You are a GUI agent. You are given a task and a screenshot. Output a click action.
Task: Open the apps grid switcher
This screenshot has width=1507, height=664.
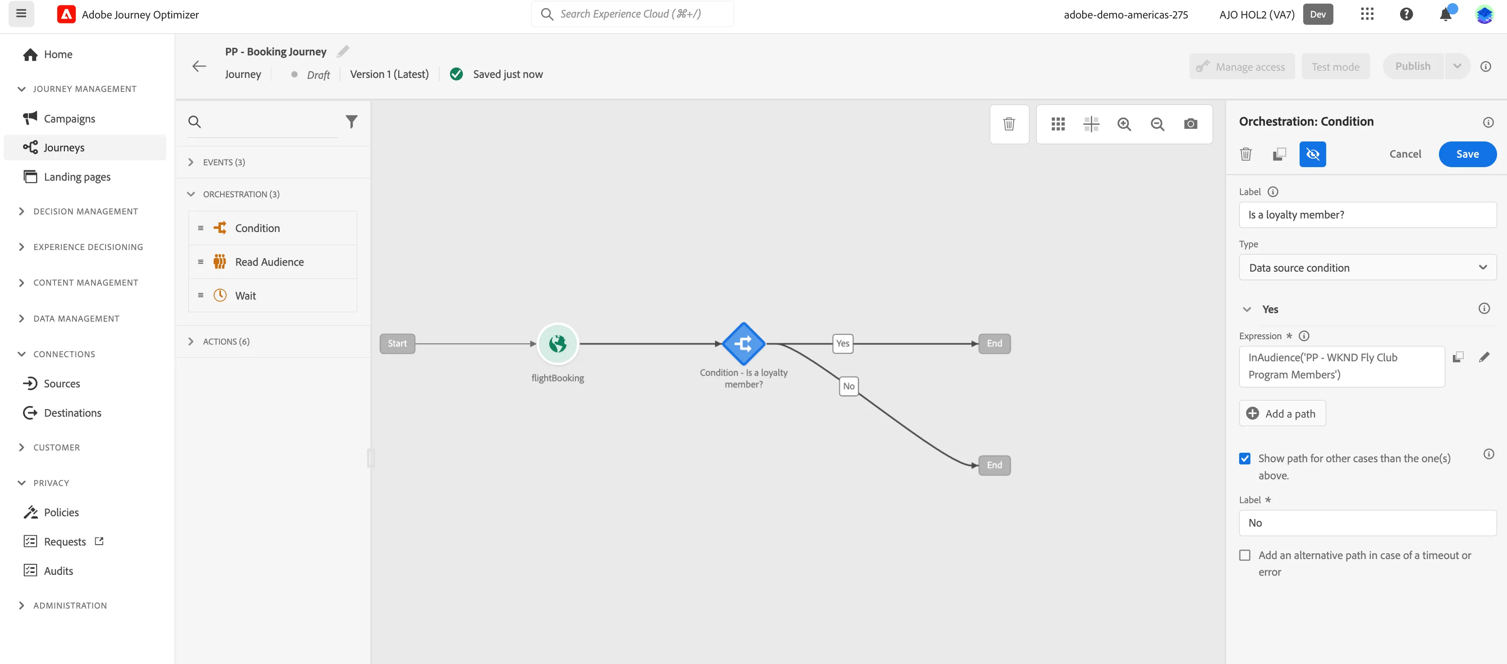click(x=1367, y=14)
